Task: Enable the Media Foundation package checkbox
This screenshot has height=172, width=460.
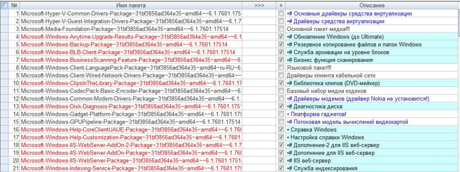Action: (x=281, y=29)
